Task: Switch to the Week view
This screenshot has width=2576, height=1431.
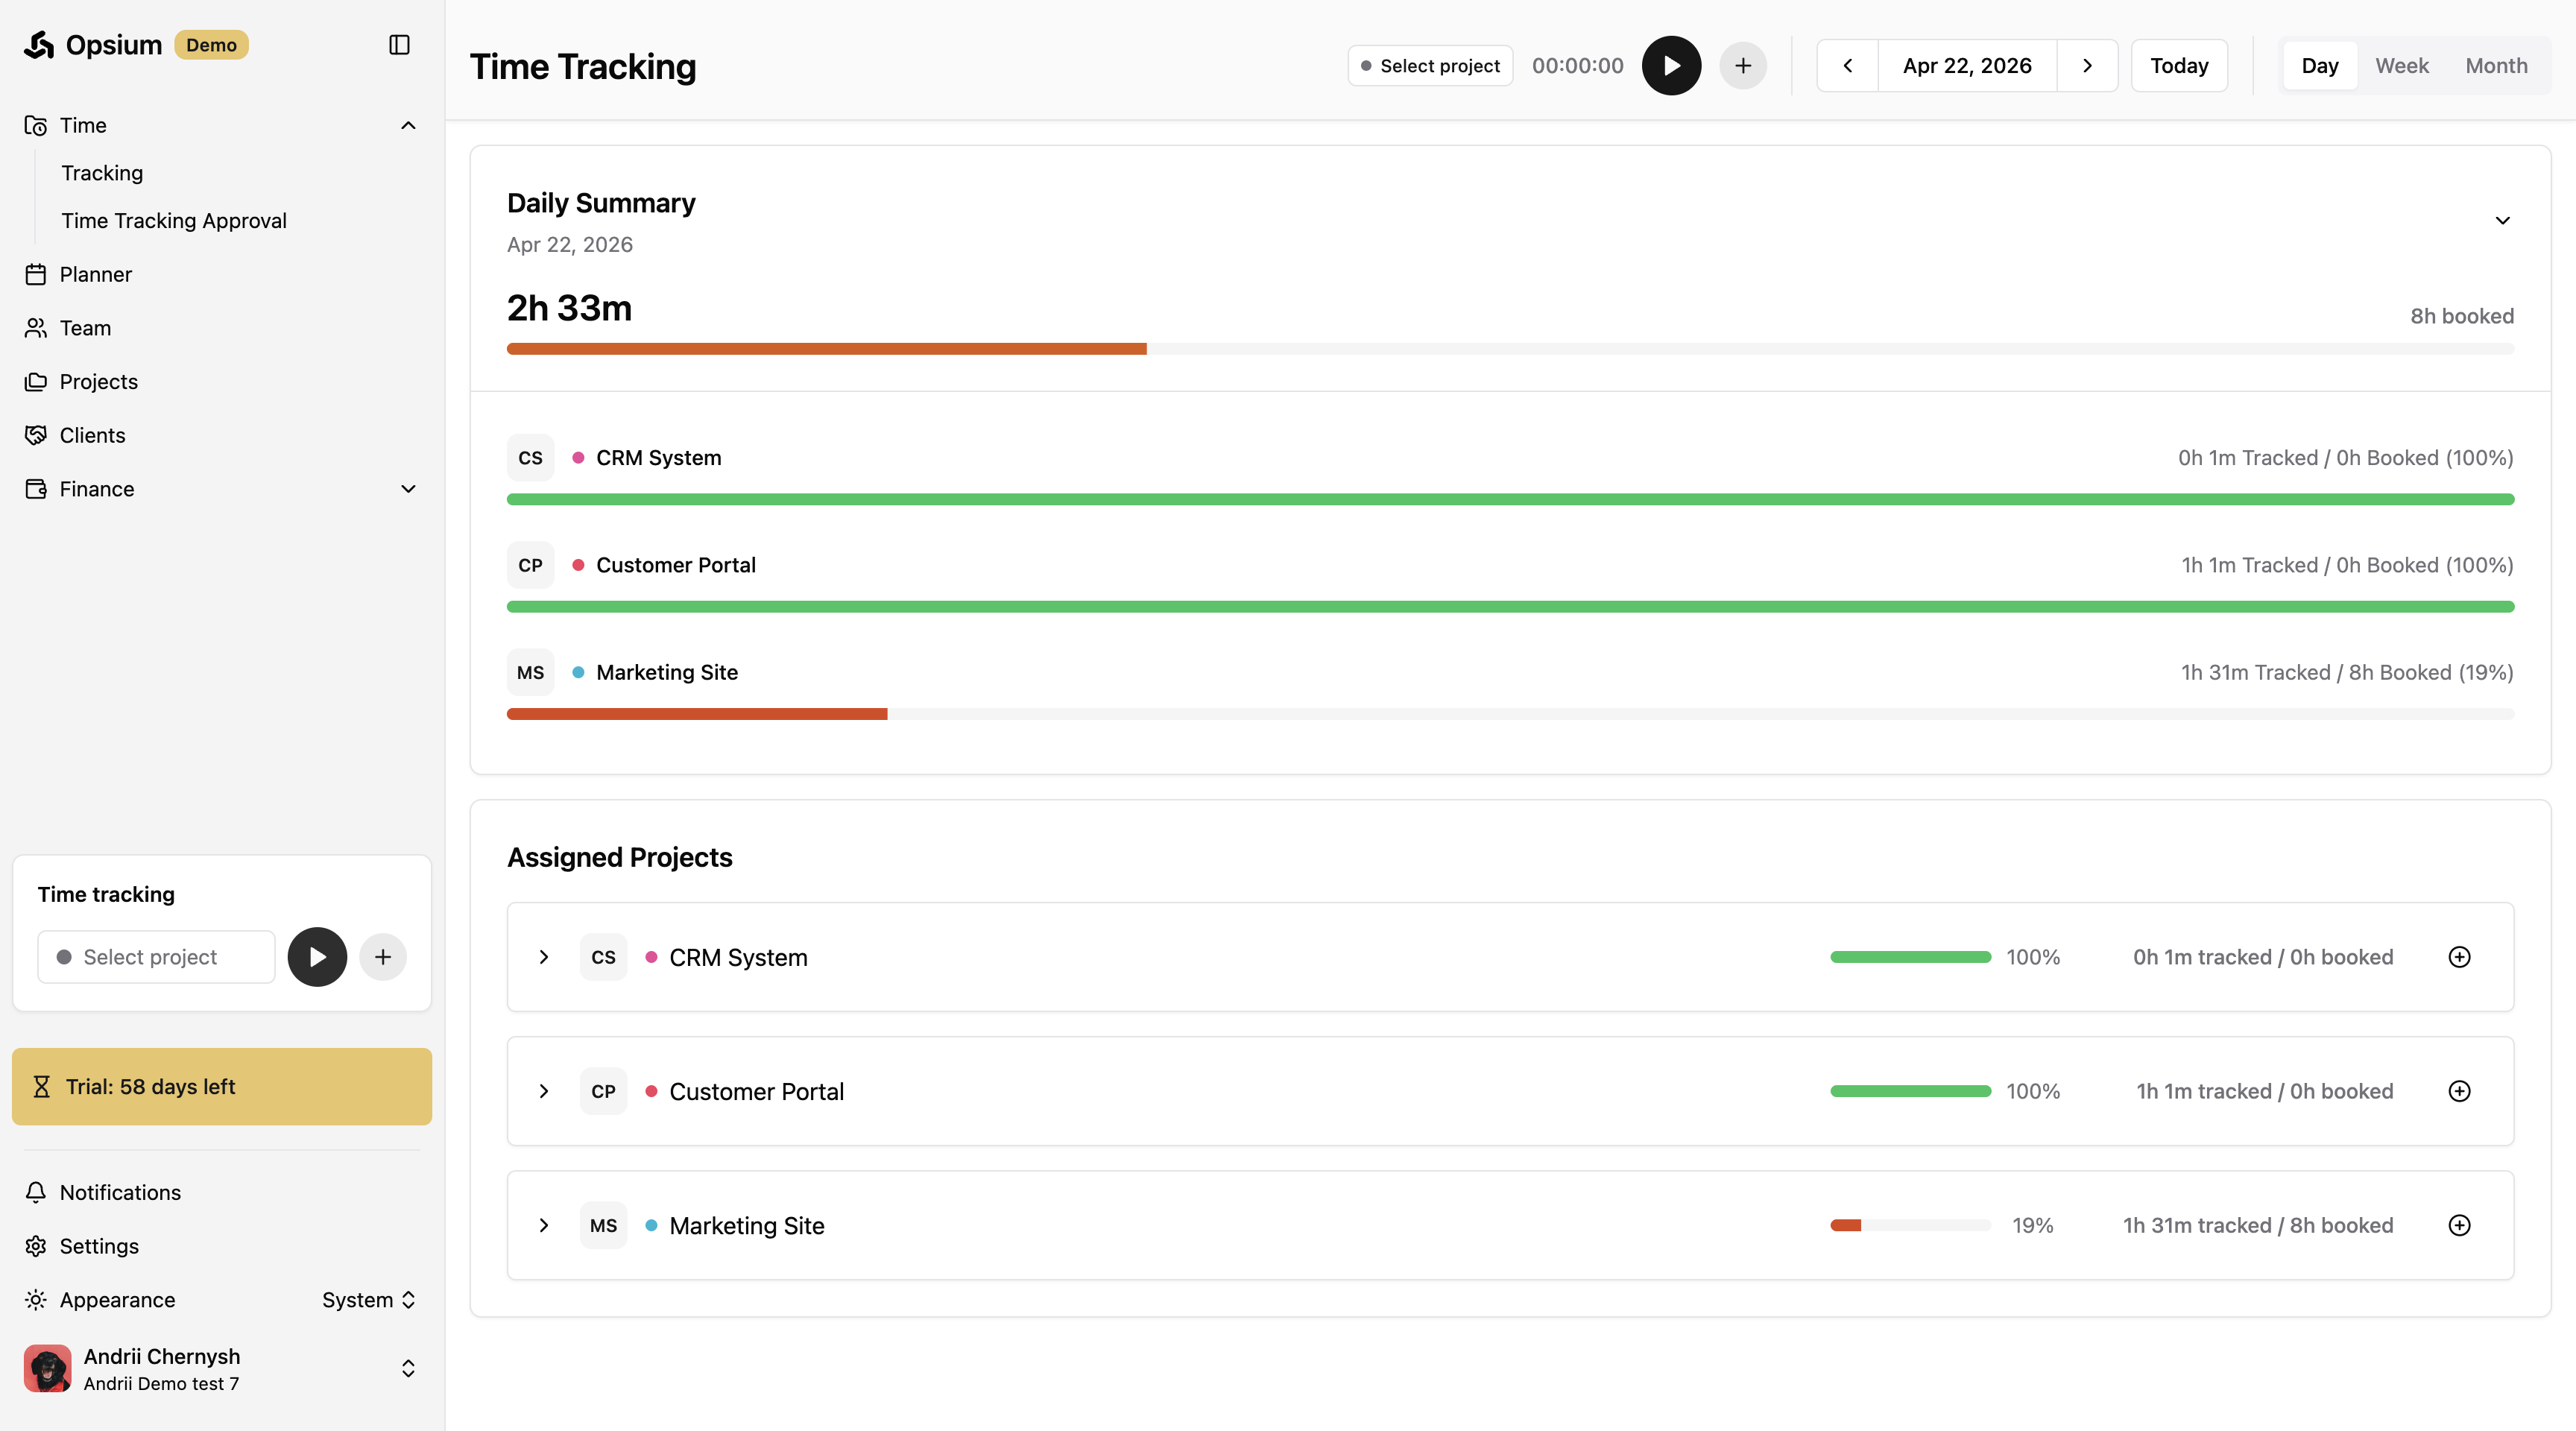Action: pos(2401,66)
